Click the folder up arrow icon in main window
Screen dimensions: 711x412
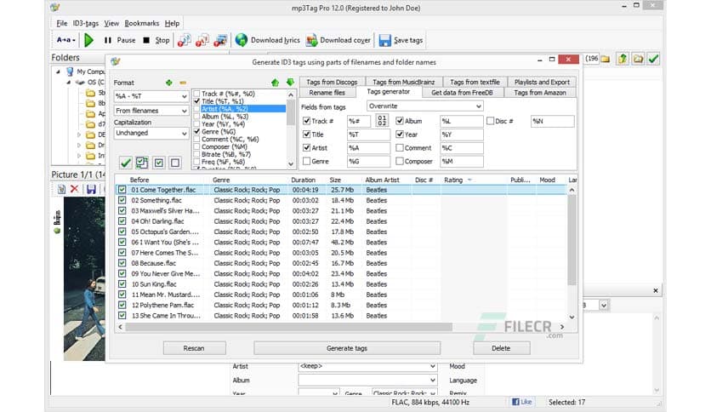point(623,59)
